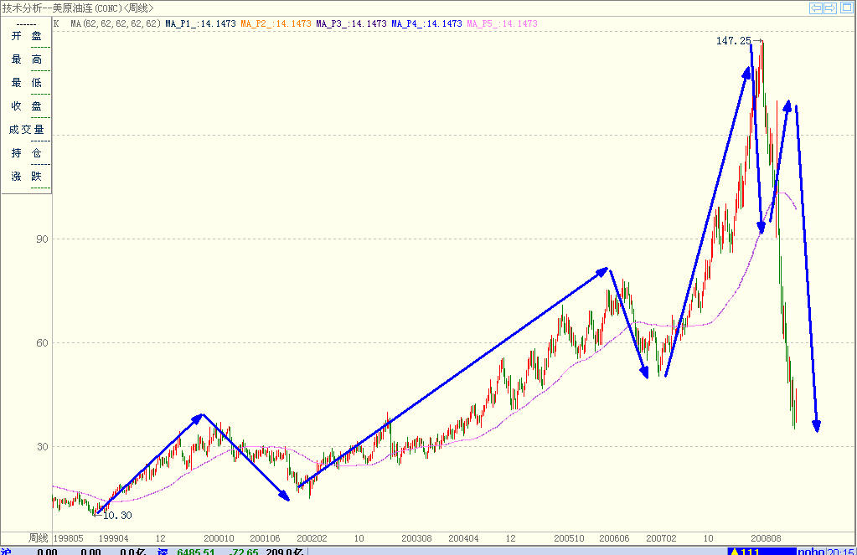The width and height of the screenshot is (857, 555).
Task: Click the blue MA_P4 value label
Action: pos(427,23)
